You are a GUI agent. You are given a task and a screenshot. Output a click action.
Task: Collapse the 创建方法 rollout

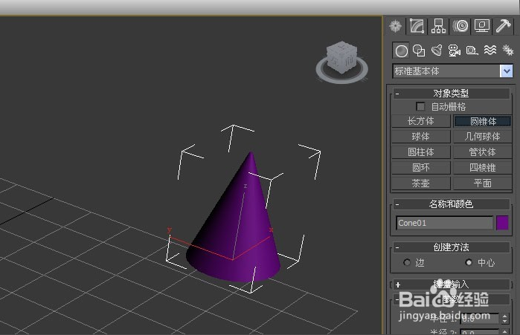point(451,247)
